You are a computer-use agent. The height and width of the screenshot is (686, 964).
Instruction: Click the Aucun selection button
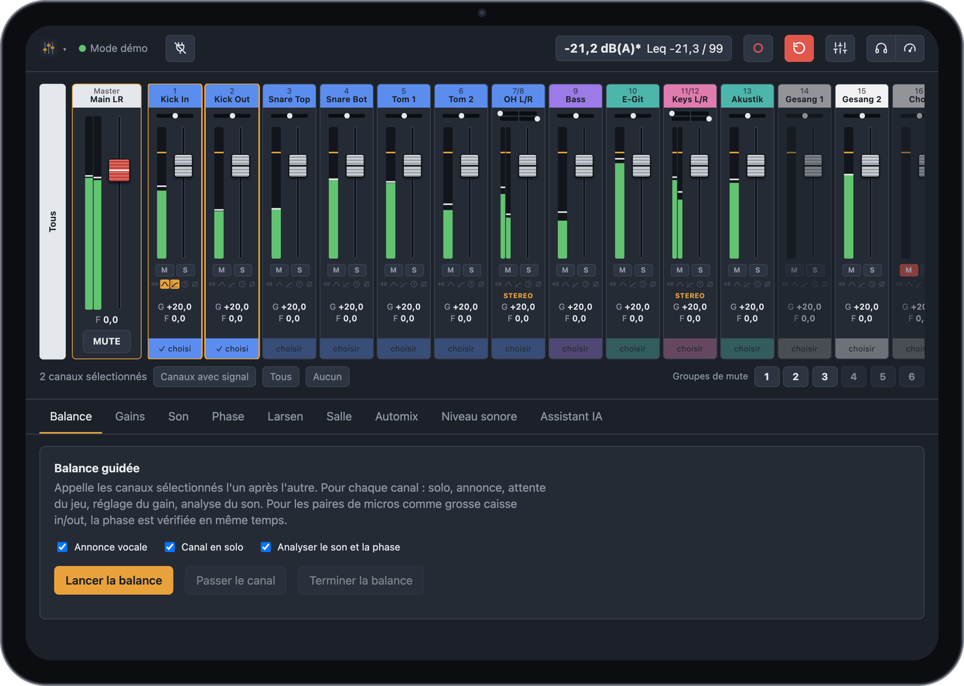(327, 377)
